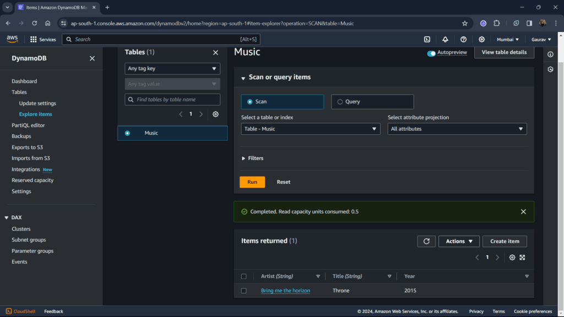This screenshot has height=317, width=564.
Task: Click the Create item button
Action: click(x=505, y=241)
